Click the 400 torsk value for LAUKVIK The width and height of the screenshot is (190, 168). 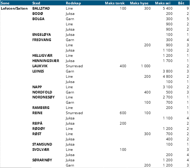[x=123, y=66]
